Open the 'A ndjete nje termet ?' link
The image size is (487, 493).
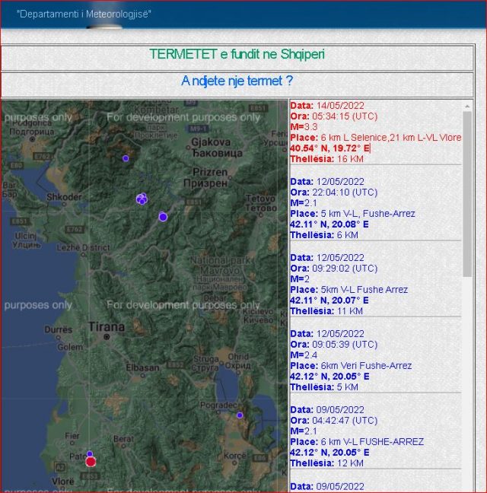[237, 81]
